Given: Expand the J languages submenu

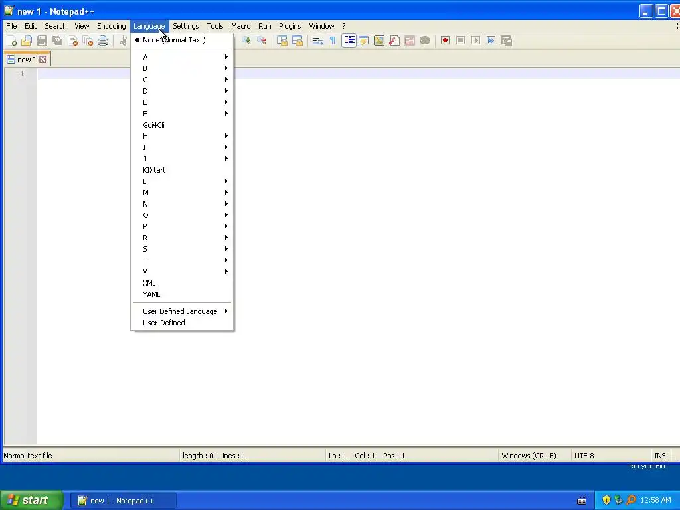Looking at the screenshot, I should tap(182, 159).
